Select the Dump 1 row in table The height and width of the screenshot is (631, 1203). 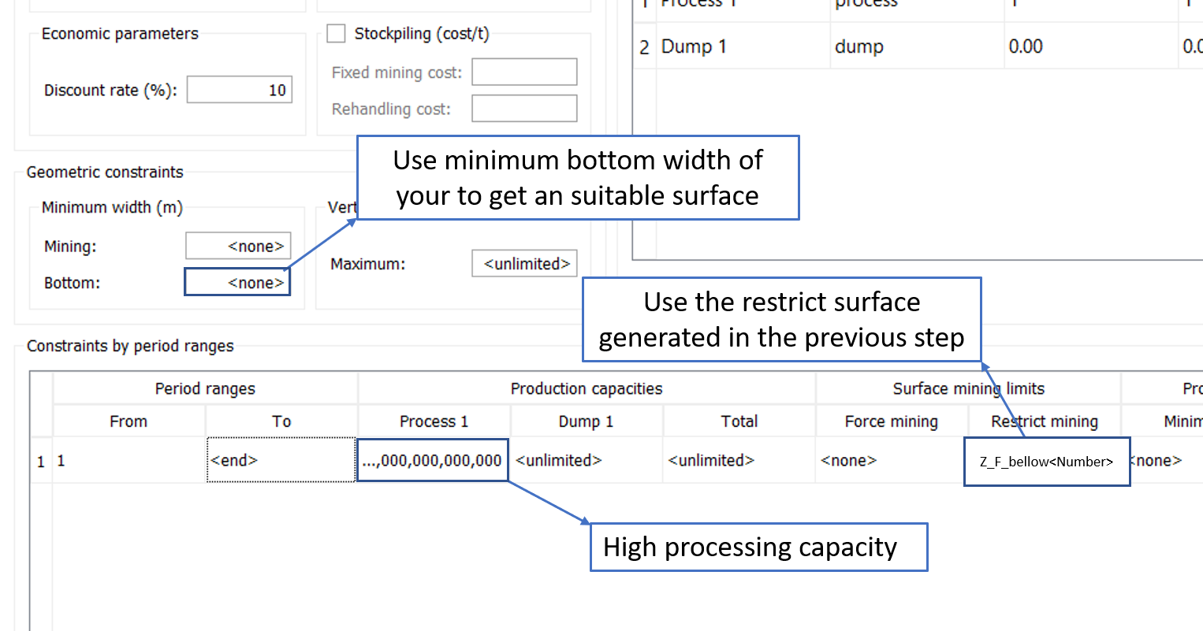click(x=694, y=46)
